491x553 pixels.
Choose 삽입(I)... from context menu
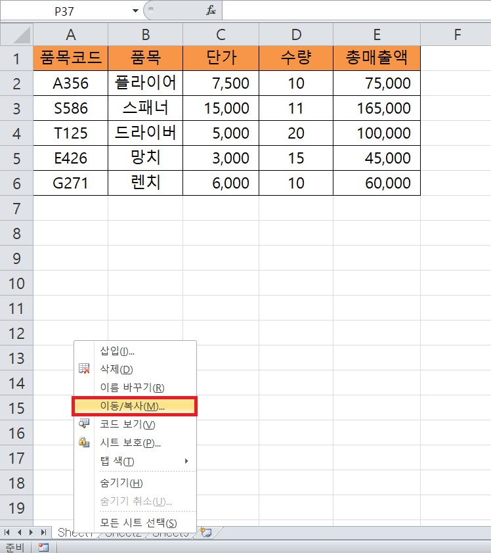point(135,351)
